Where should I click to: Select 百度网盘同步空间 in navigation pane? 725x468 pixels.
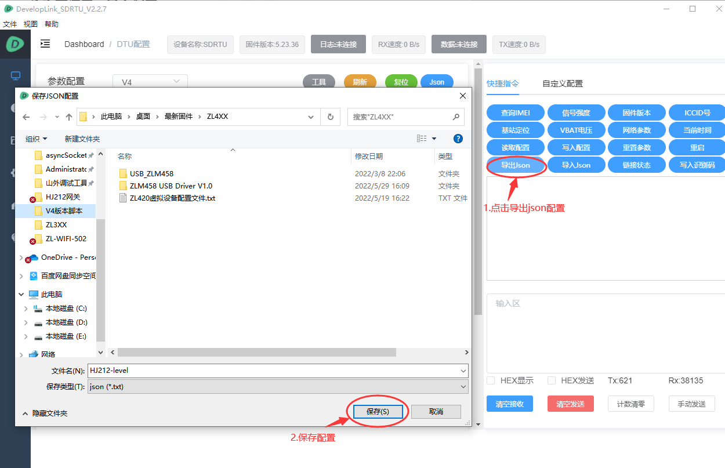click(x=63, y=275)
